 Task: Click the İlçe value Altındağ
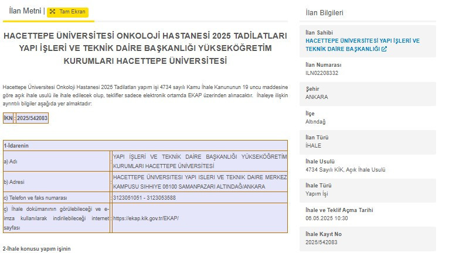click(x=315, y=122)
